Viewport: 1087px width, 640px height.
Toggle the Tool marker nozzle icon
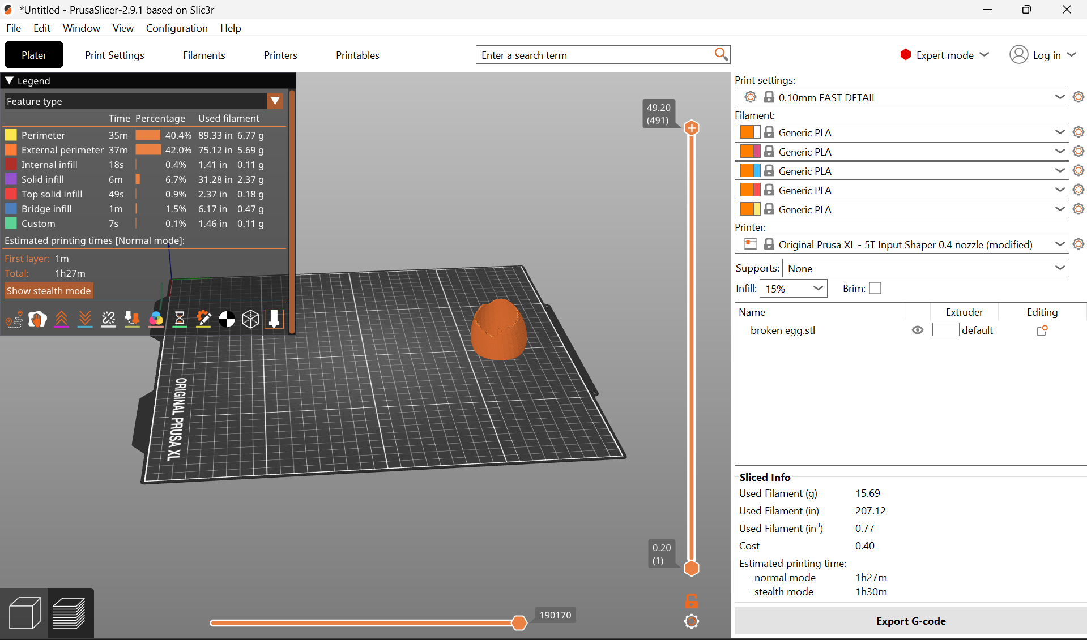[x=274, y=320]
